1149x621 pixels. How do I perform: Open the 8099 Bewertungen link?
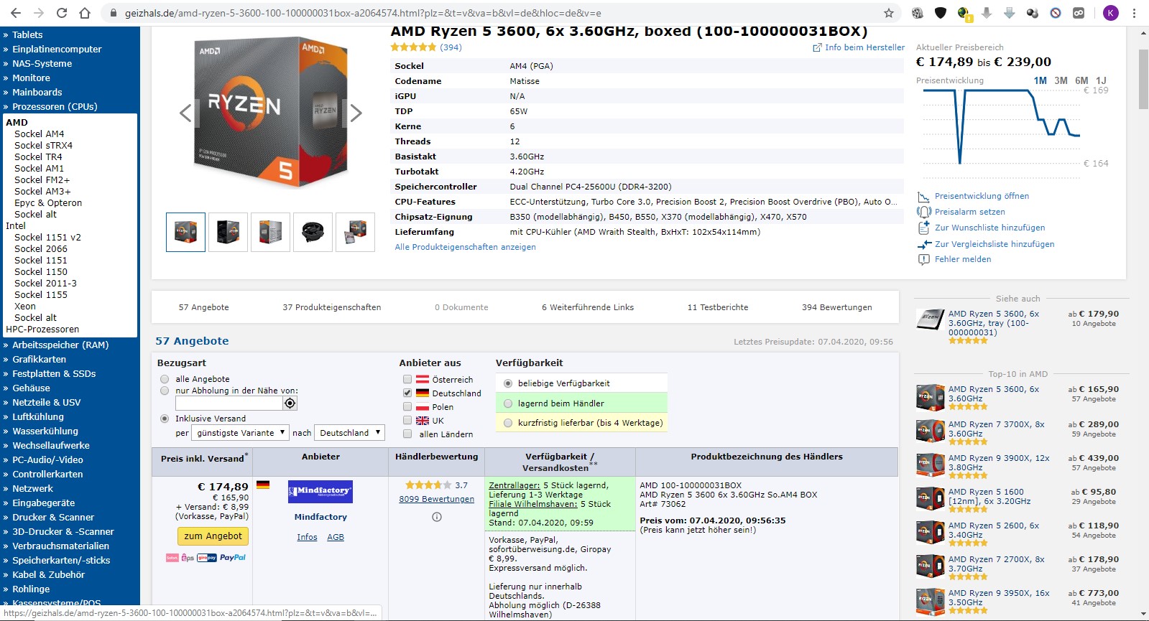tap(437, 499)
